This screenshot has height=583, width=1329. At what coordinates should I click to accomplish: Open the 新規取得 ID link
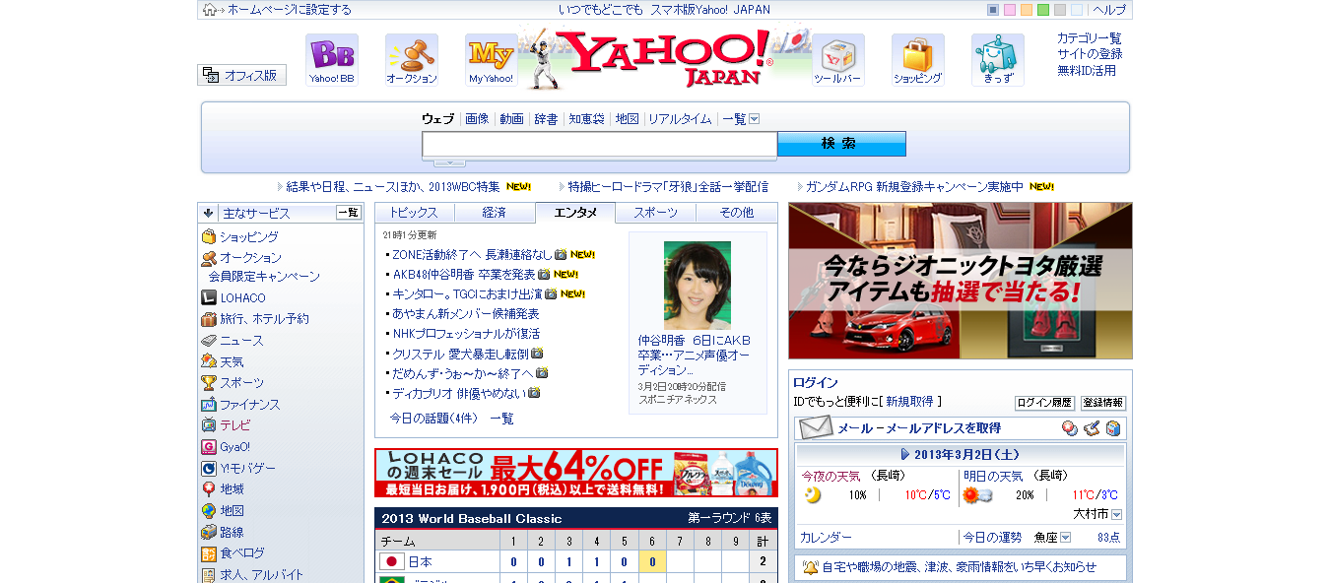[909, 402]
